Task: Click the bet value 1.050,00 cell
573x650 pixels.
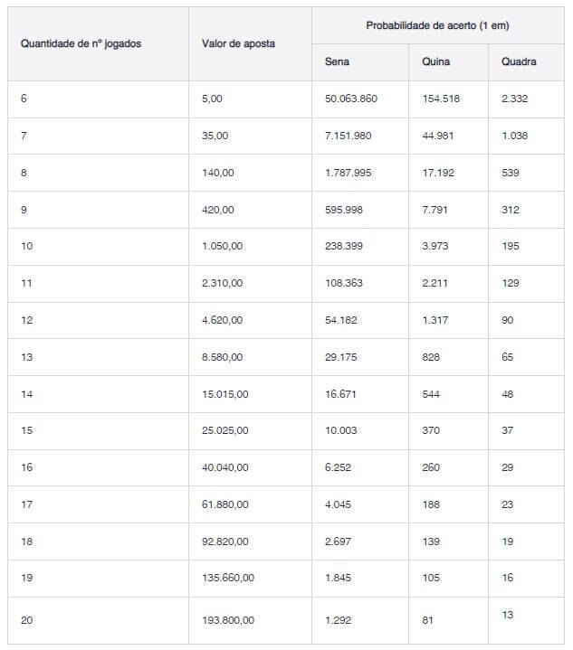Action: click(222, 246)
